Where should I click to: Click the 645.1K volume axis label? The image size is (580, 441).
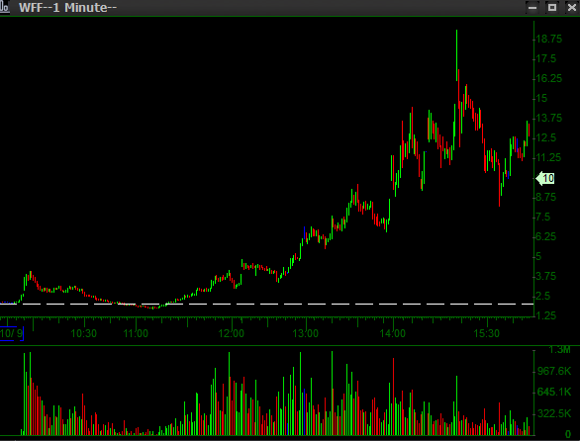coord(554,392)
